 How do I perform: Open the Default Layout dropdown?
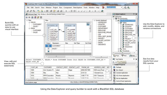pos(121,8)
